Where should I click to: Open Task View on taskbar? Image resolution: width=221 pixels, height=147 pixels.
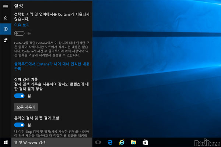pyautogui.click(x=98, y=142)
